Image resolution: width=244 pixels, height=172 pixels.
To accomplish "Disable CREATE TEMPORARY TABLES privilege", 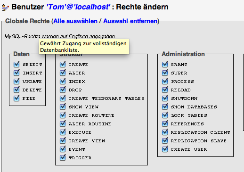I will (63, 98).
